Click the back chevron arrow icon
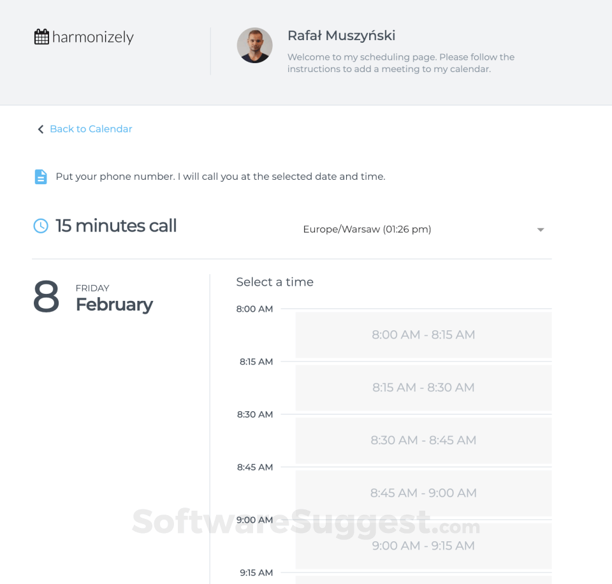The image size is (612, 584). [x=41, y=129]
